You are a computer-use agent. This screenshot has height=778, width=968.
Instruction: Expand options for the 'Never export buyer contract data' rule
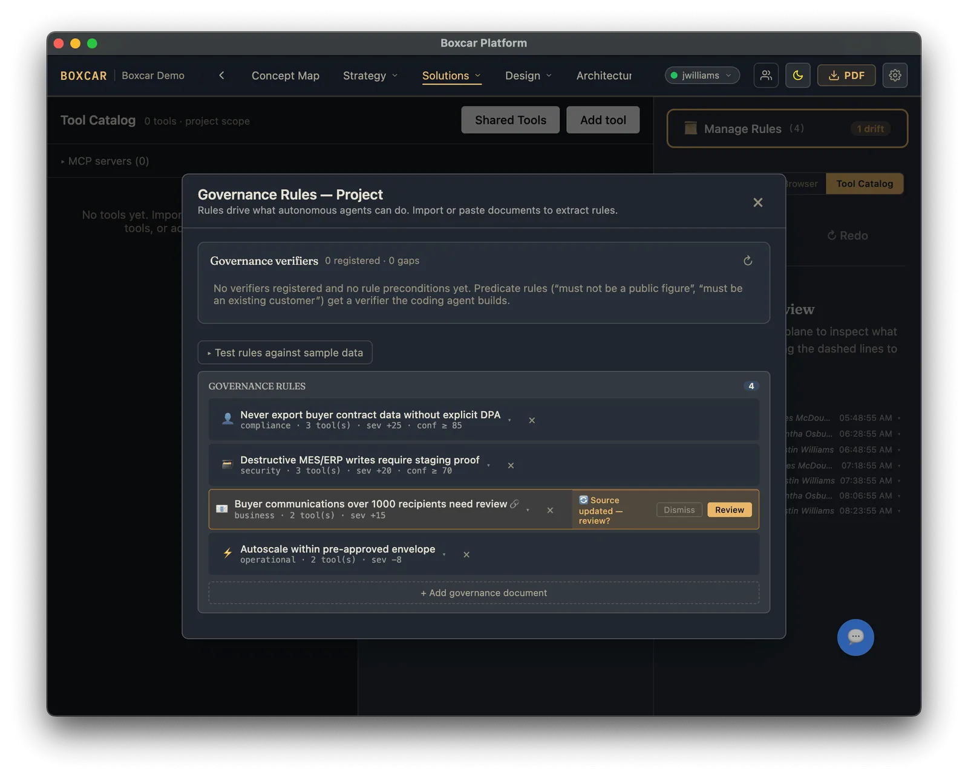click(x=509, y=420)
